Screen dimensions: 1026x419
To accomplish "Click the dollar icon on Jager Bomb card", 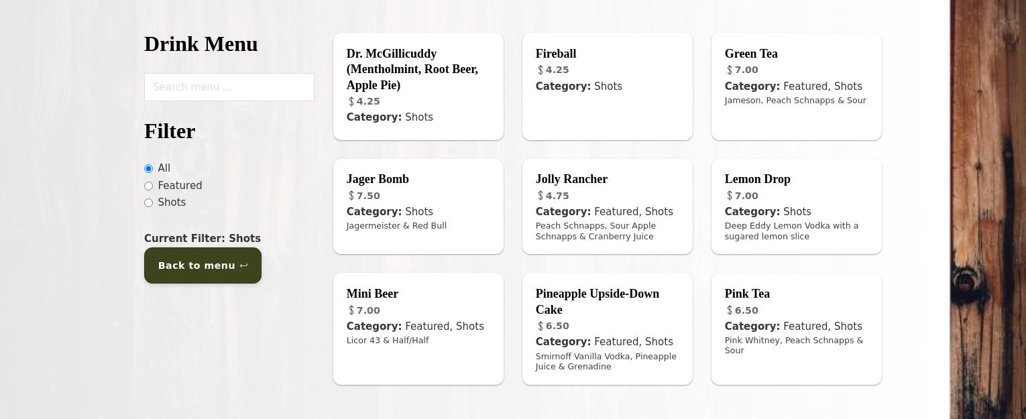I will coord(351,196).
